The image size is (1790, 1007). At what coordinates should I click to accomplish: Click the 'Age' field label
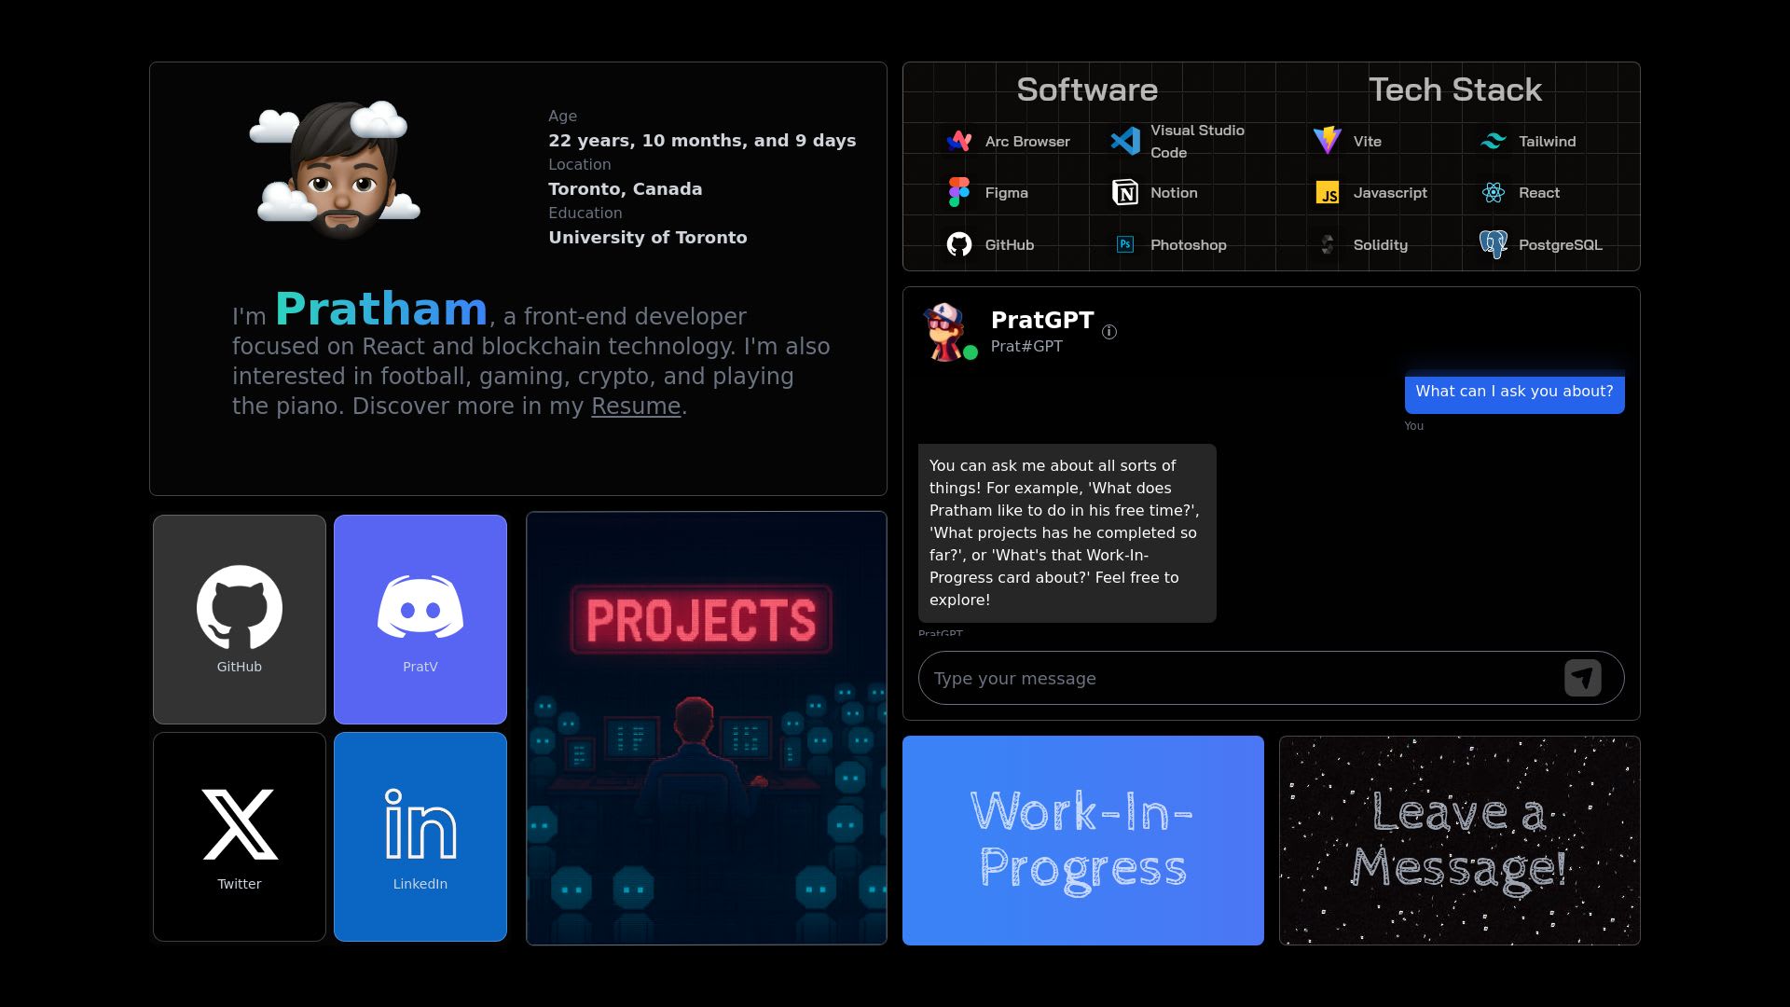pos(563,117)
